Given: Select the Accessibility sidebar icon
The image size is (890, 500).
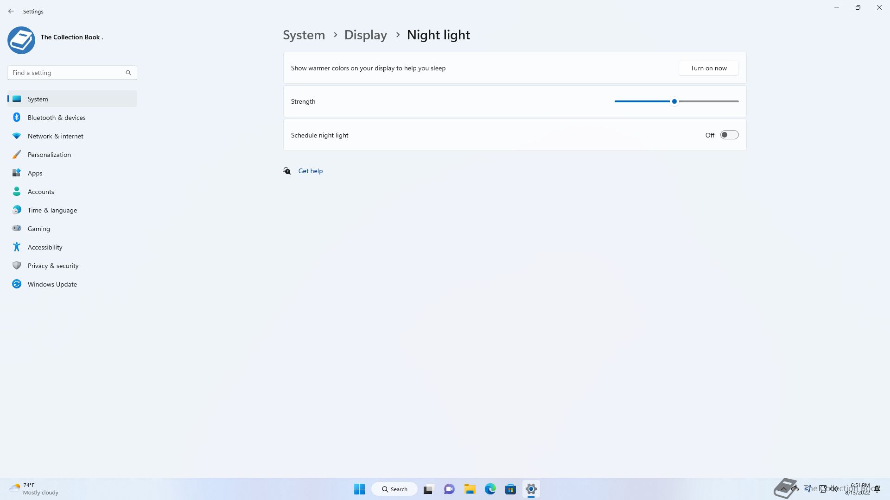Looking at the screenshot, I should 17,247.
